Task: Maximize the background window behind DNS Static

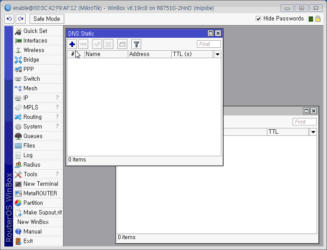Action: (306, 111)
